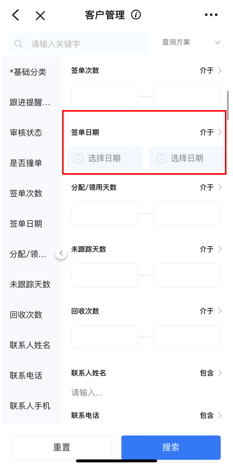Viewport: 233px width, 466px height.
Task: Collapse the sidebar with round arrow button
Action: pyautogui.click(x=61, y=253)
